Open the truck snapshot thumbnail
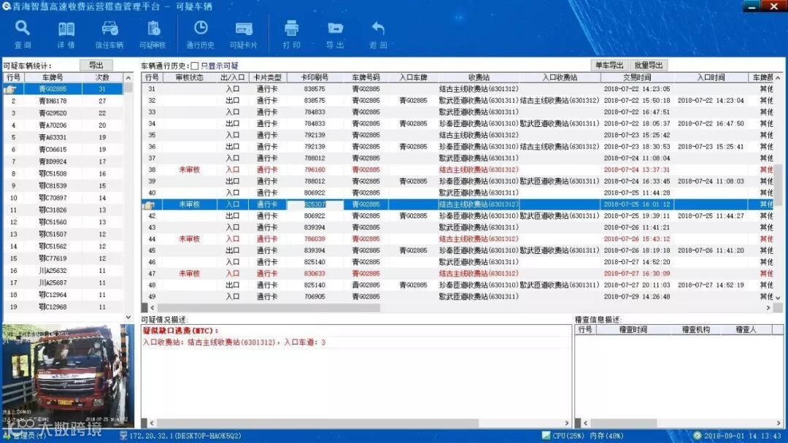 point(68,375)
